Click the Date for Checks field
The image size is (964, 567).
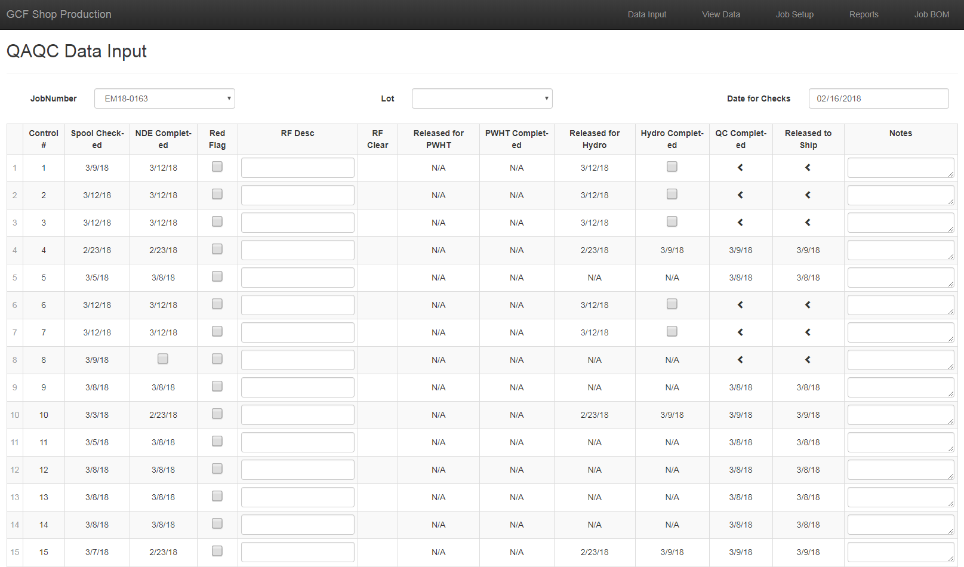point(878,98)
